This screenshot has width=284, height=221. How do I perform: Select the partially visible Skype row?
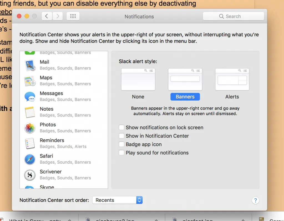(x=64, y=187)
